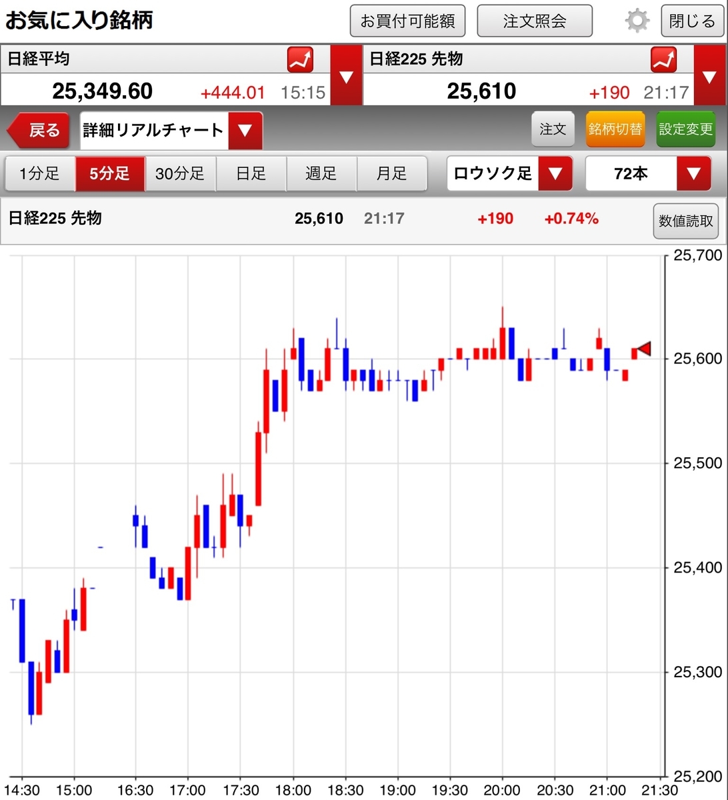728x800 pixels.
Task: Open 注文照会 order inquiry
Action: click(x=535, y=21)
